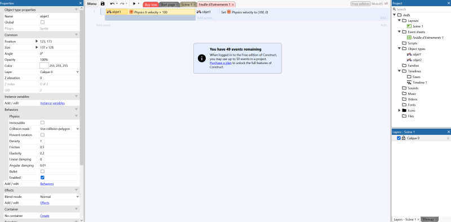Click the Save project icon

(103, 4)
